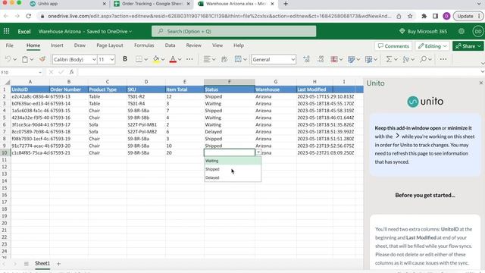Click the green Share button

click(x=468, y=46)
